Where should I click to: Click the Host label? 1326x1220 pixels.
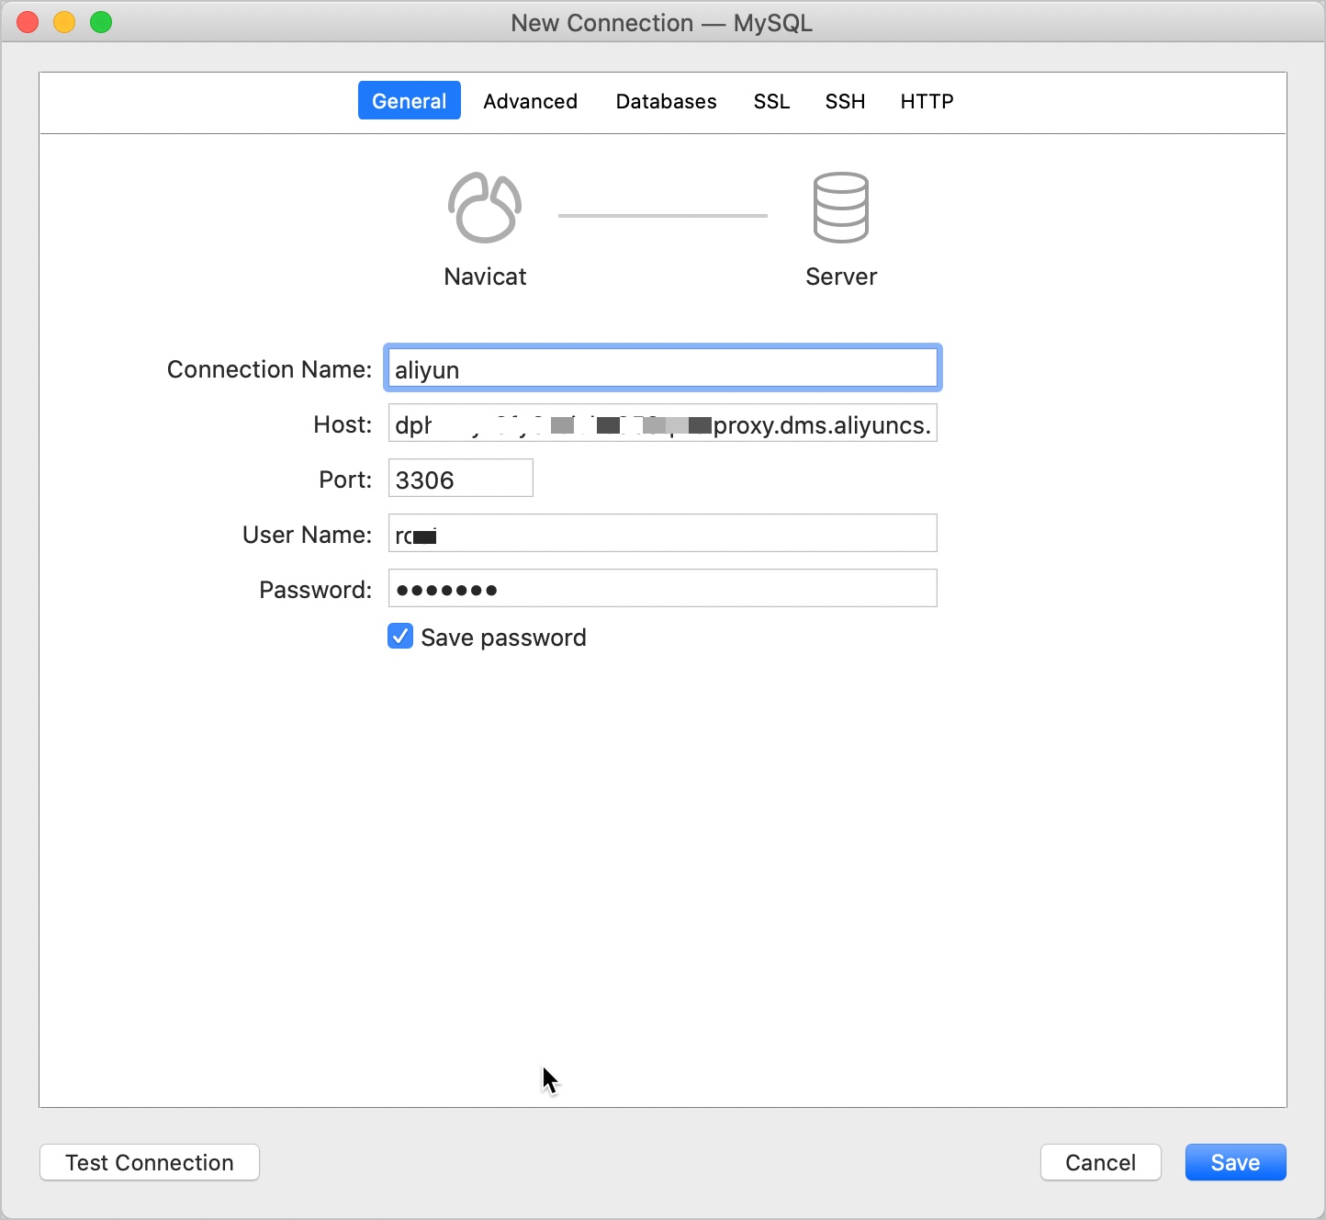tap(343, 424)
